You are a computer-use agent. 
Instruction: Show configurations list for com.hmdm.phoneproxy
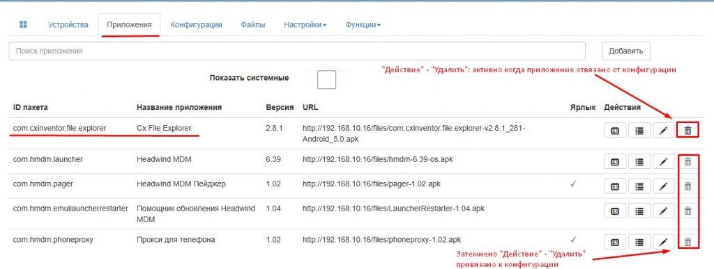(639, 242)
